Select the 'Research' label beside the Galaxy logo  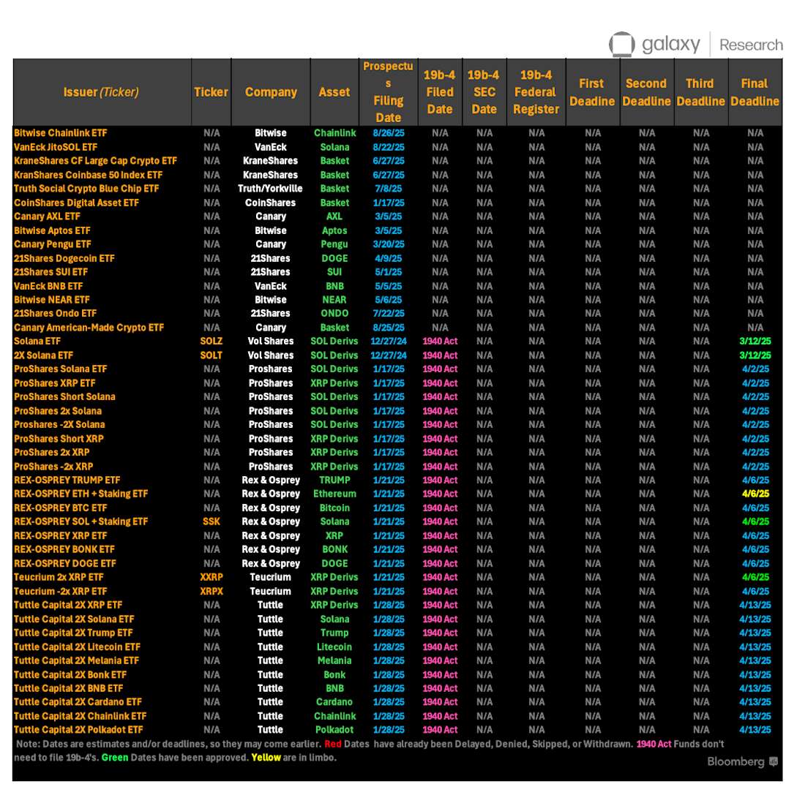pyautogui.click(x=752, y=44)
